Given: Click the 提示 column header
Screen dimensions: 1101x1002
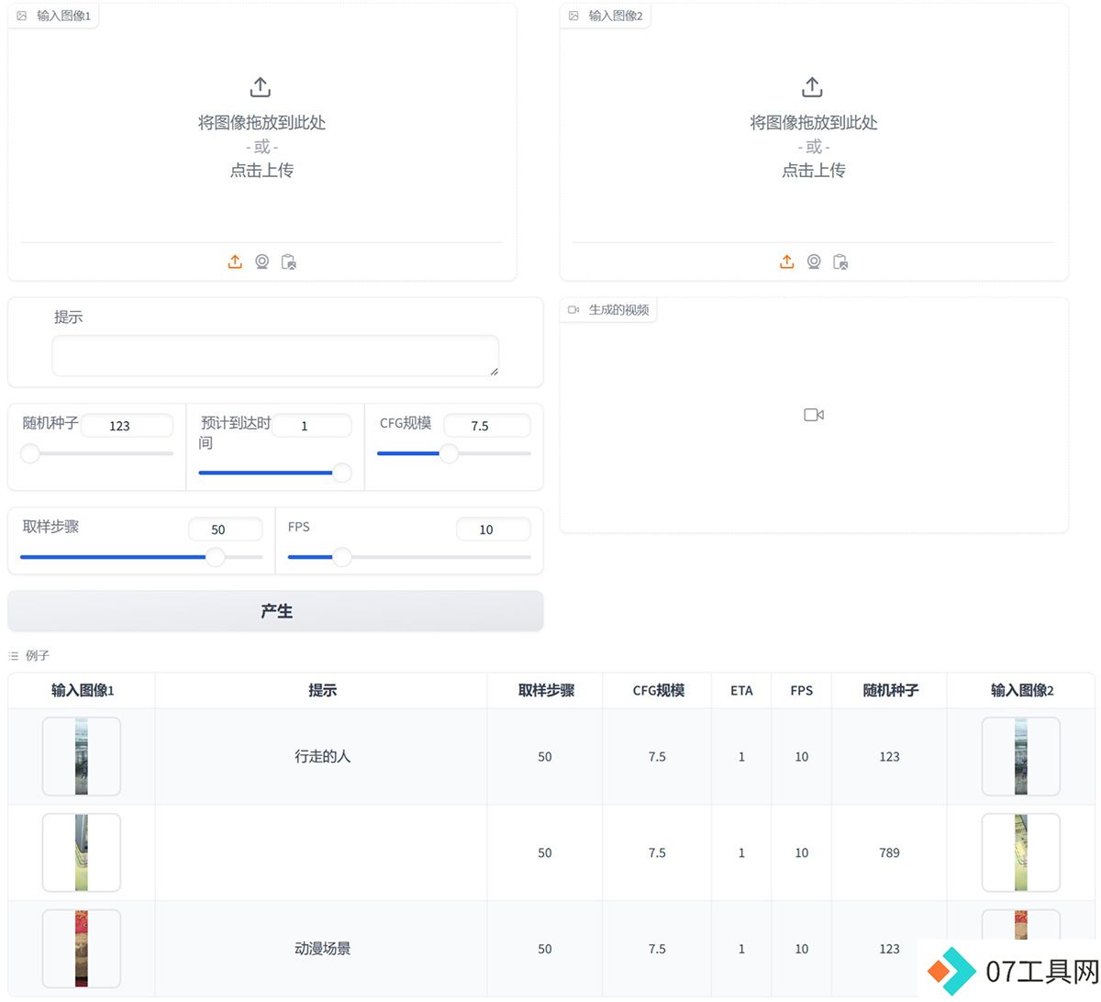Looking at the screenshot, I should pyautogui.click(x=322, y=690).
